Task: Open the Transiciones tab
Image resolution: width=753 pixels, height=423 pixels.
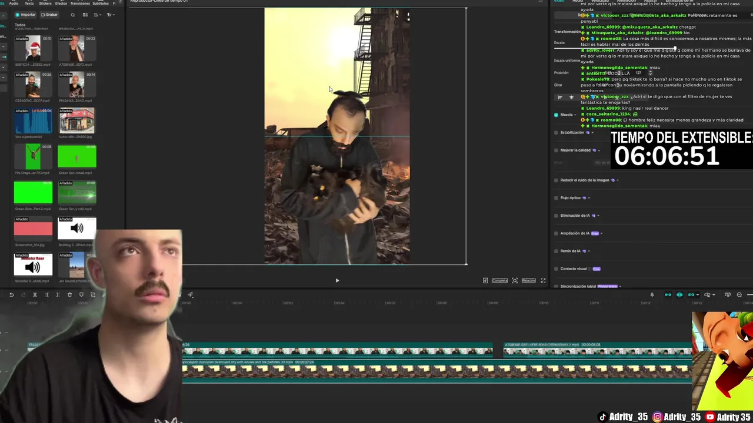Action: point(80,3)
